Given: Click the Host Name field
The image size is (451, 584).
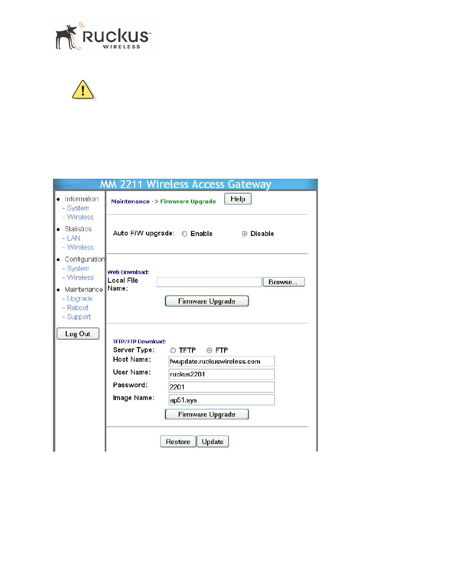Looking at the screenshot, I should point(222,361).
